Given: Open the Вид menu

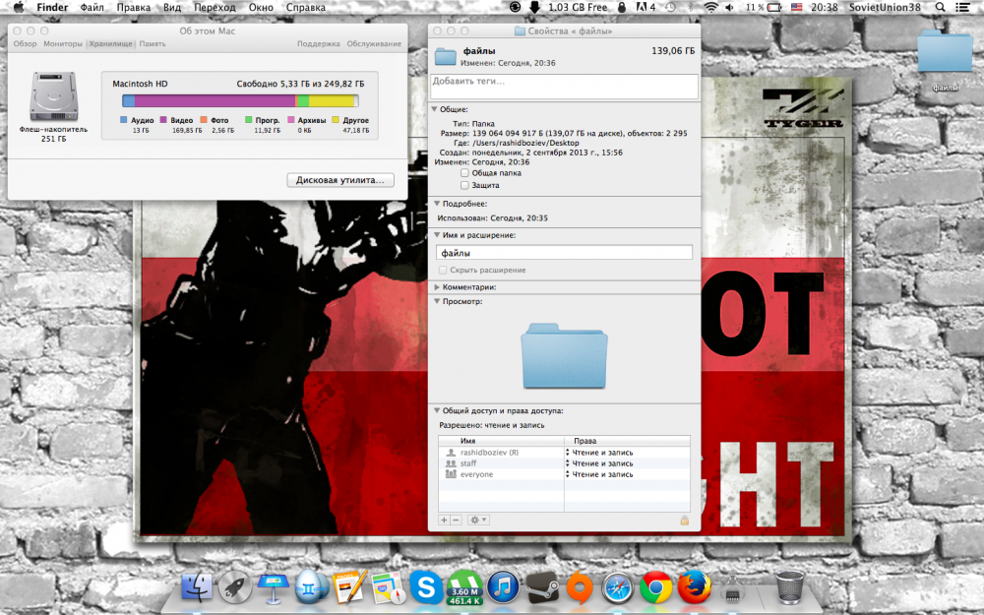Looking at the screenshot, I should point(171,7).
